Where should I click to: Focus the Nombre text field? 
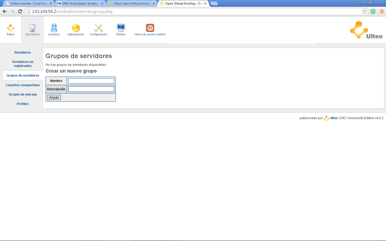[x=91, y=81]
